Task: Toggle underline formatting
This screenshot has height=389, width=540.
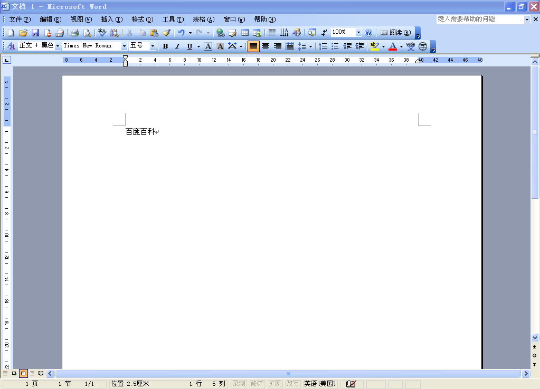Action: 190,46
